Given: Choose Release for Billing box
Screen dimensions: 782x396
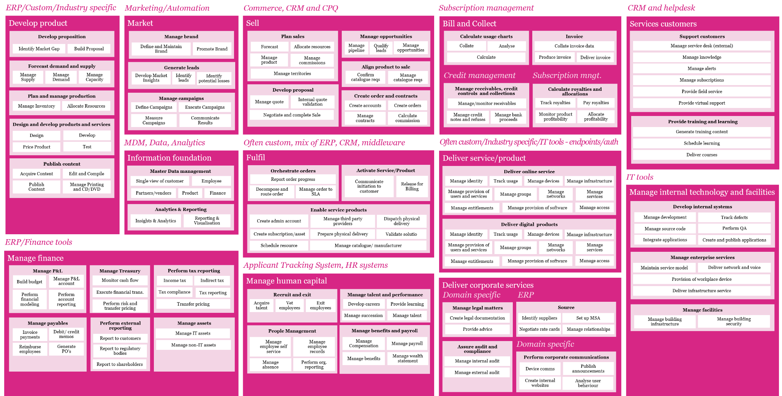Looking at the screenshot, I should 412,186.
